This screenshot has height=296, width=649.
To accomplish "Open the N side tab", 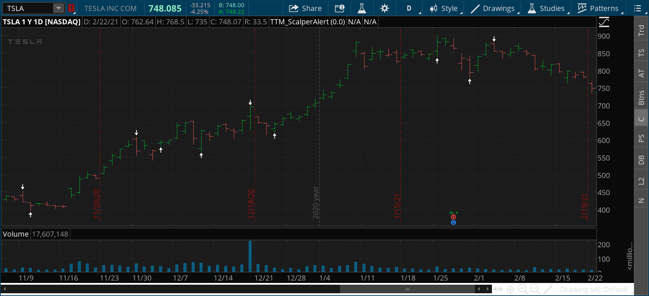I will (x=641, y=200).
